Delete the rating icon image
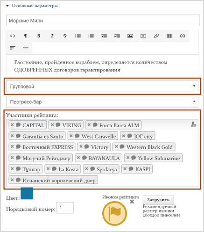The height and width of the screenshot is (232, 204). coord(132,202)
